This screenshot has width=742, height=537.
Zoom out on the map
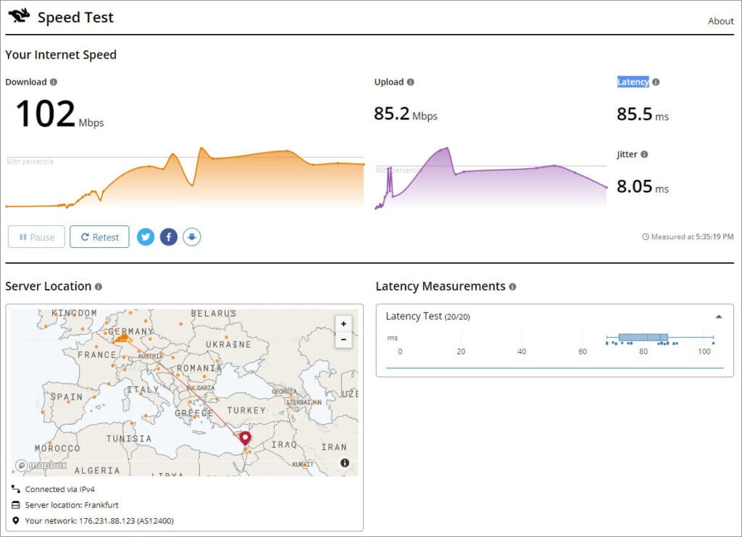[x=343, y=339]
